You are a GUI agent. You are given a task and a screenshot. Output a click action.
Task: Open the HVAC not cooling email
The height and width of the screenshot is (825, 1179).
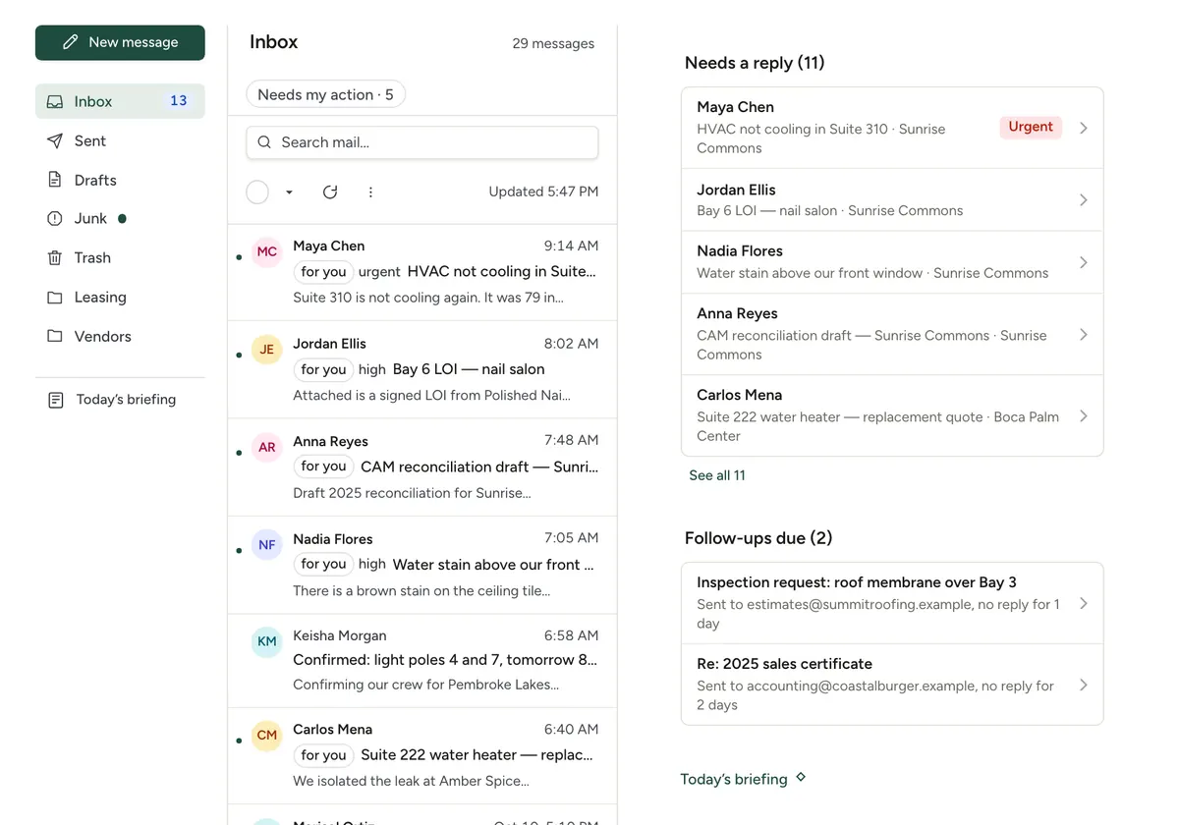[422, 272]
